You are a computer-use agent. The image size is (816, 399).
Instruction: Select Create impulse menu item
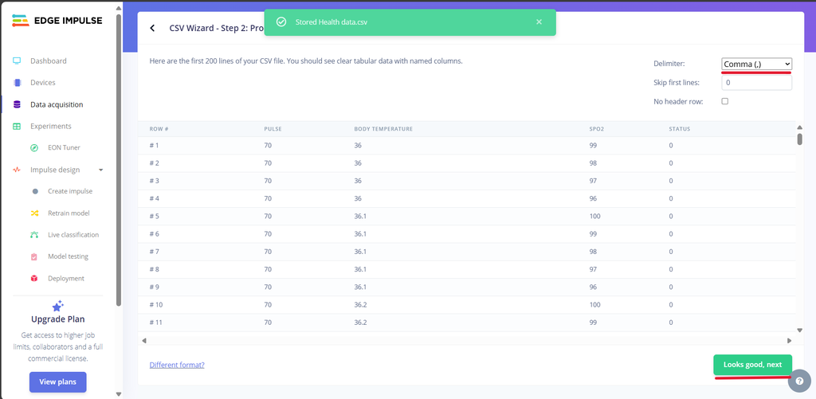click(70, 191)
